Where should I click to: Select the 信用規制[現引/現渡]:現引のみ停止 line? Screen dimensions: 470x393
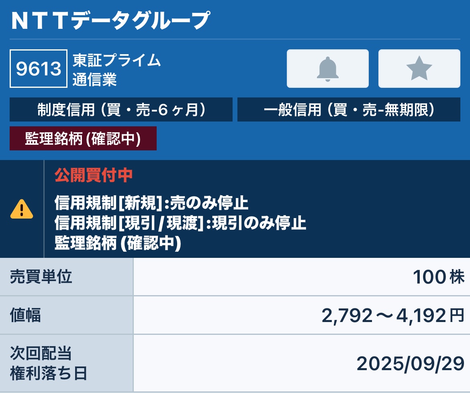(x=180, y=223)
